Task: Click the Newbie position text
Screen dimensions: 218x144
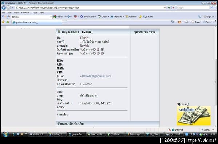Action: tap(85, 46)
